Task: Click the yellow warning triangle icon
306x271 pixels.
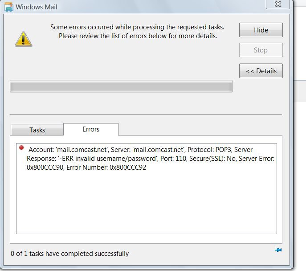Action: (x=24, y=39)
